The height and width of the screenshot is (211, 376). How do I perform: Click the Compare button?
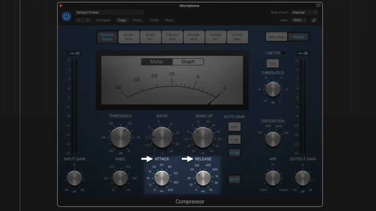pos(103,21)
